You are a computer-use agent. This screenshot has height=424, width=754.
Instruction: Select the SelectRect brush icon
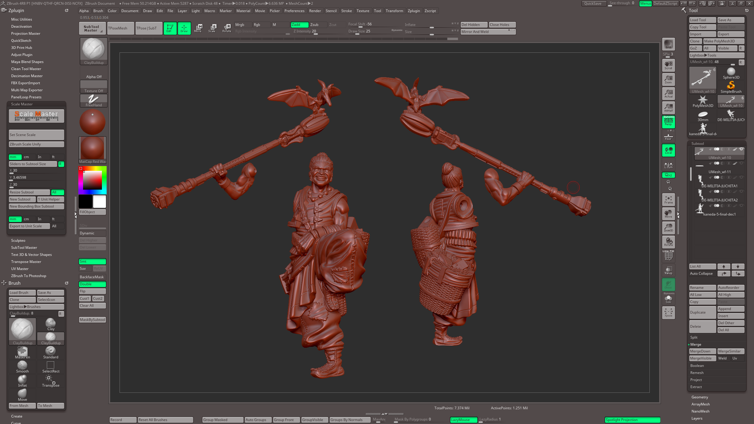(x=51, y=367)
